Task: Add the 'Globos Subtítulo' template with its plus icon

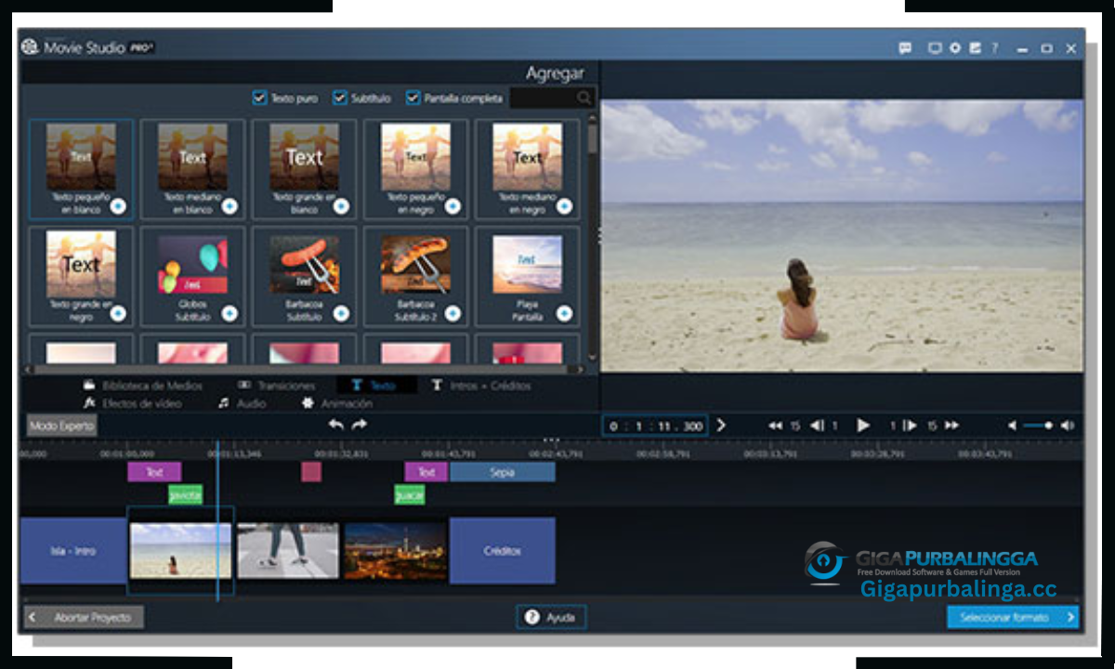Action: (230, 313)
